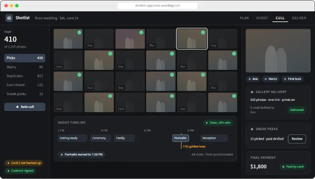The image size is (315, 179).
Task: Click the 2 PM timeline hour label
Action: pyautogui.click(x=61, y=131)
